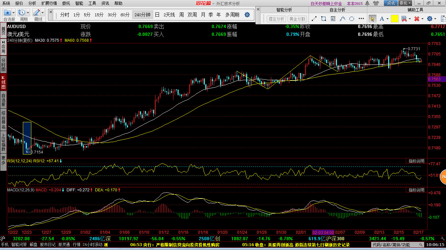Click the 02-03 04:00 timeline marker

323,232
